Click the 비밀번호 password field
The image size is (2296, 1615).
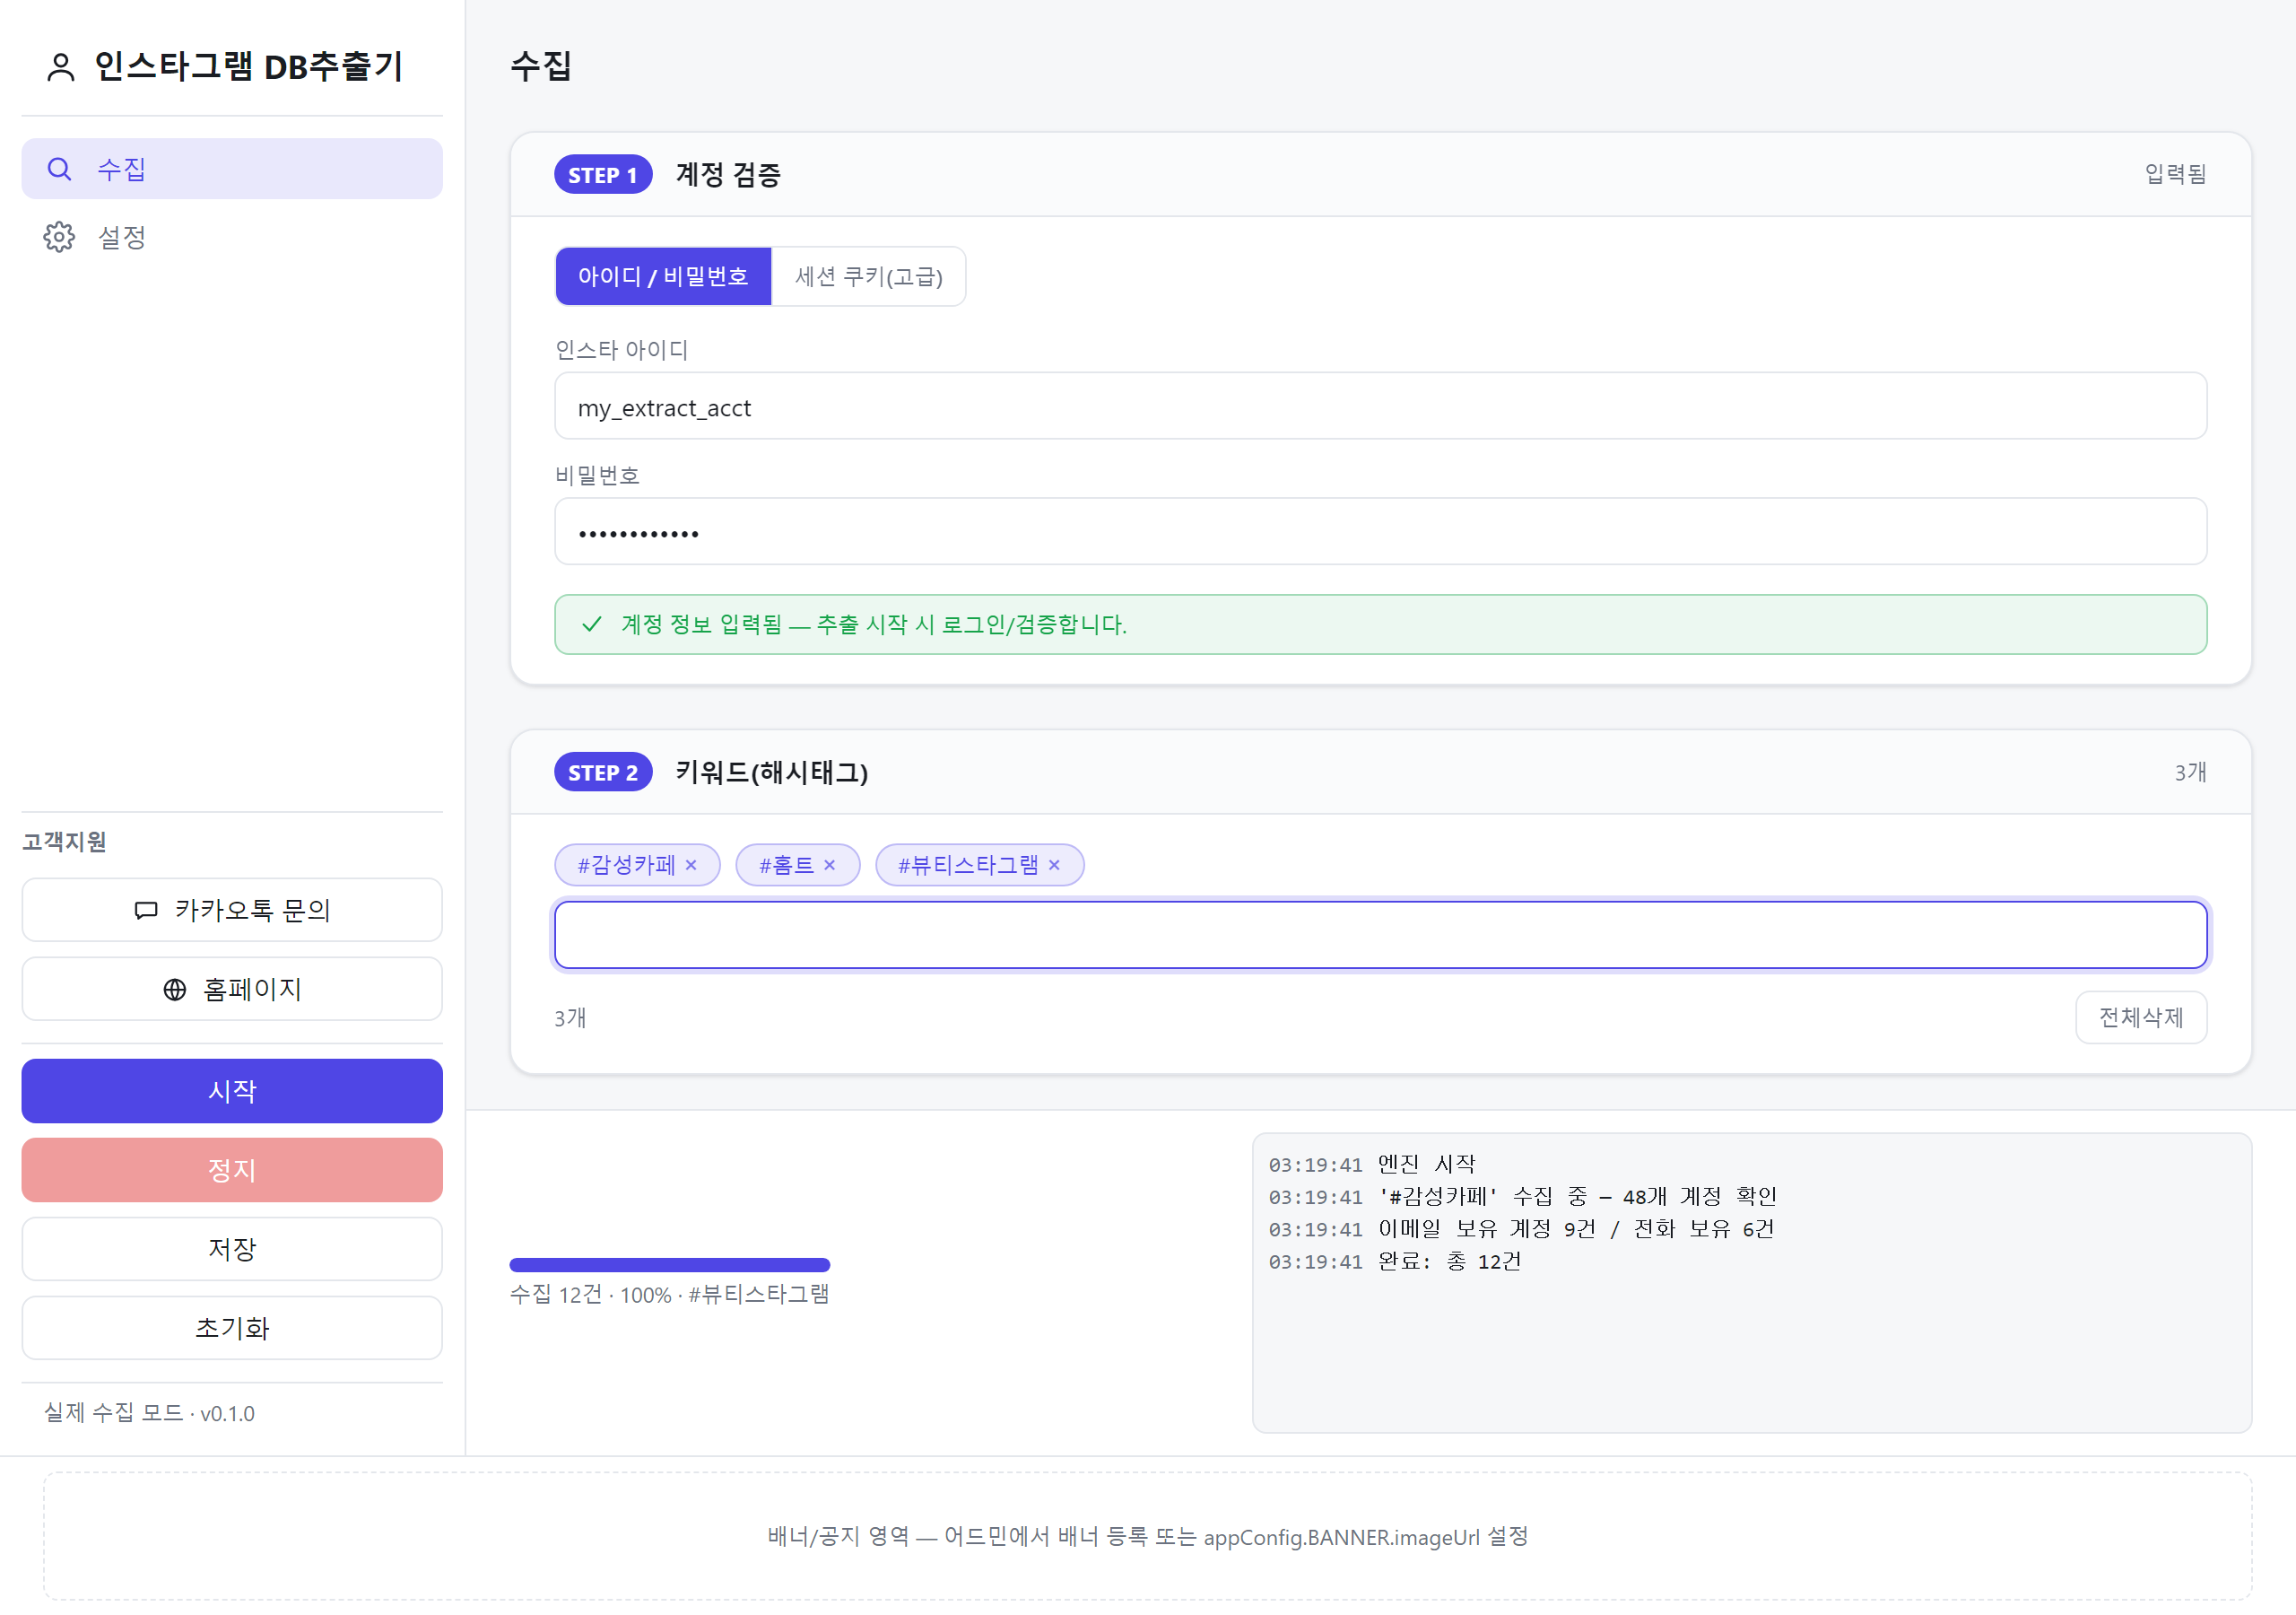(1380, 532)
